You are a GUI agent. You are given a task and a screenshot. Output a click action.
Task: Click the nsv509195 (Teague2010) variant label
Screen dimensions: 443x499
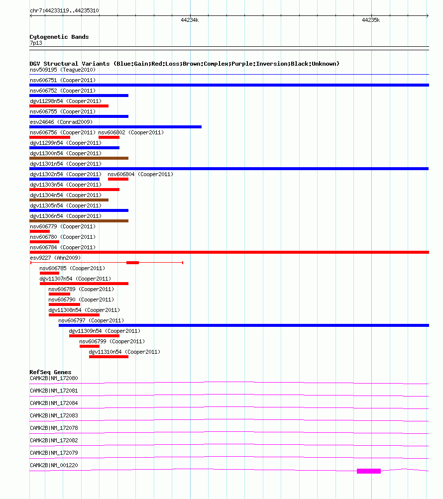pyautogui.click(x=63, y=70)
